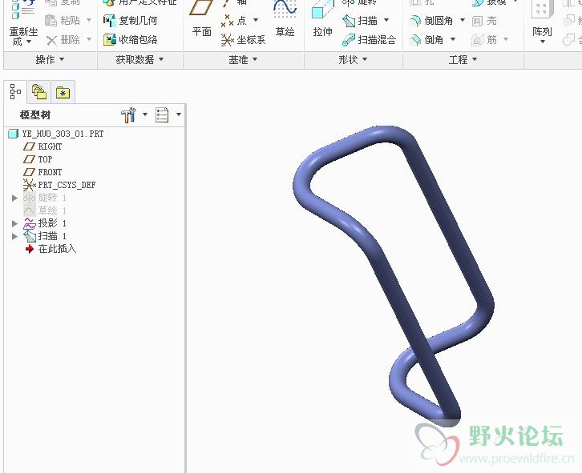Select the 扫描 1 sweep feature
The width and height of the screenshot is (582, 473).
[45, 236]
